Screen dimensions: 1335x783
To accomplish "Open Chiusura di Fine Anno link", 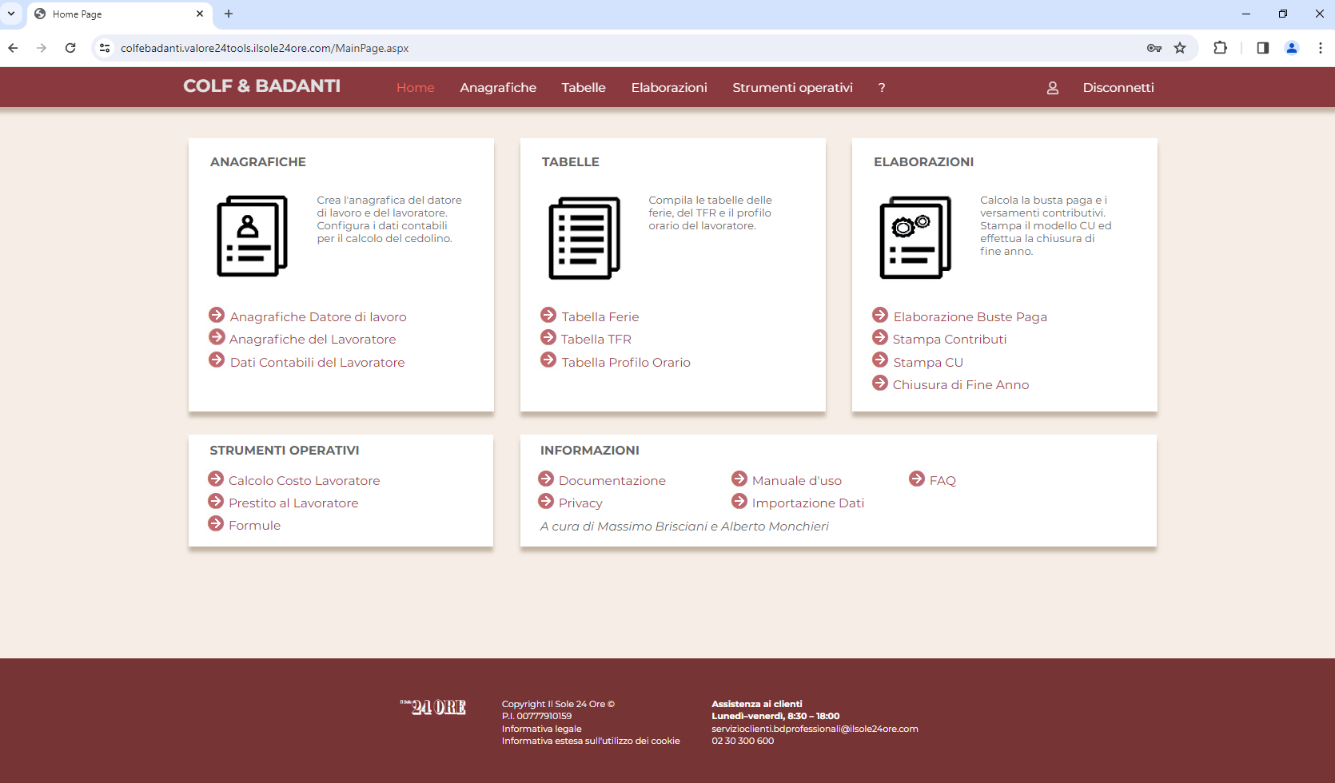I will tap(961, 385).
